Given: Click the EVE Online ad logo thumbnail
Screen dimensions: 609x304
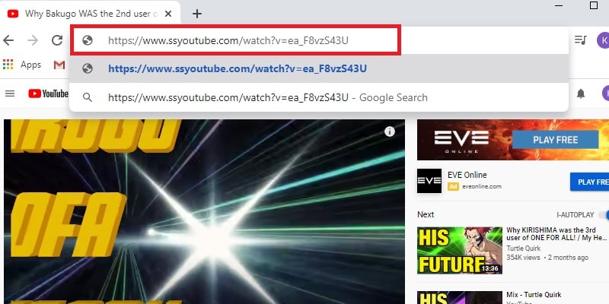Looking at the screenshot, I should 429,181.
